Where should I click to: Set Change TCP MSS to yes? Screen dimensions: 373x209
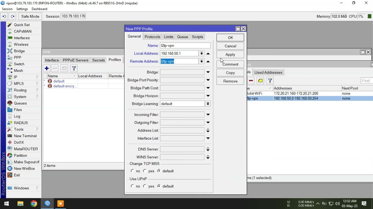click(145, 171)
